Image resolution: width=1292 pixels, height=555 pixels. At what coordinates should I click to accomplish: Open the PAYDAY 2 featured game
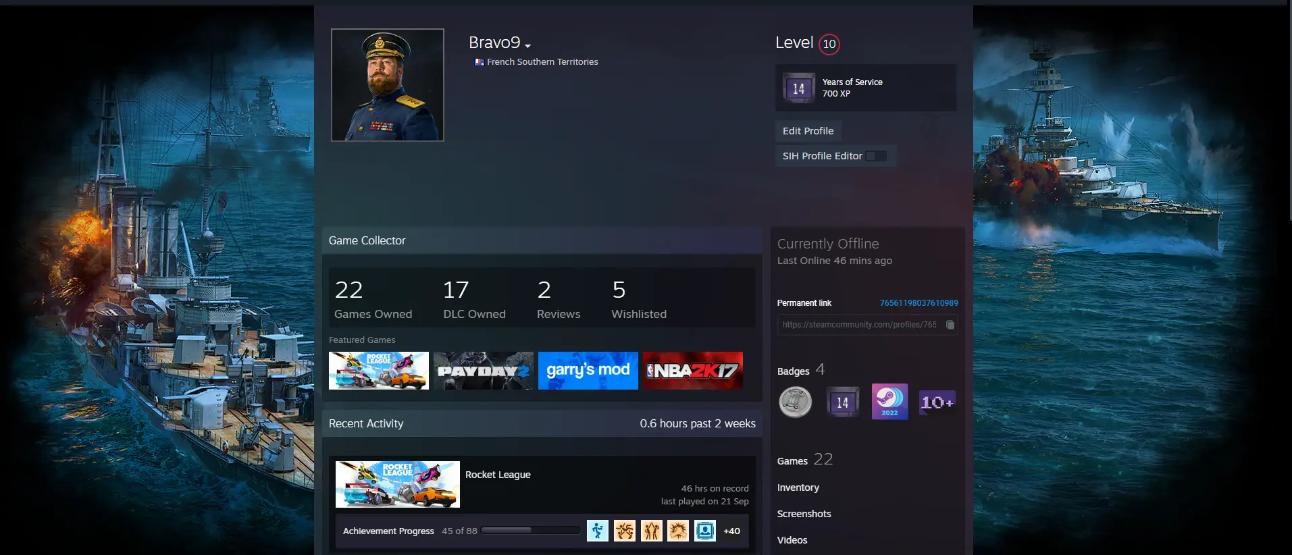pos(484,371)
